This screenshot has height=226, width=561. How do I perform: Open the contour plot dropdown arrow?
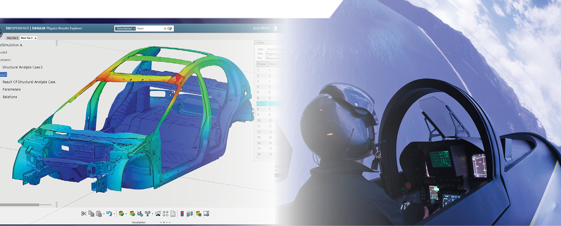(x=126, y=214)
